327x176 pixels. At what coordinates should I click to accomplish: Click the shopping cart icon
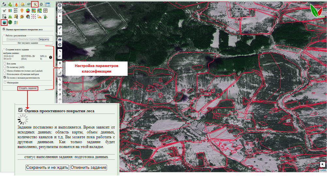(4, 11)
